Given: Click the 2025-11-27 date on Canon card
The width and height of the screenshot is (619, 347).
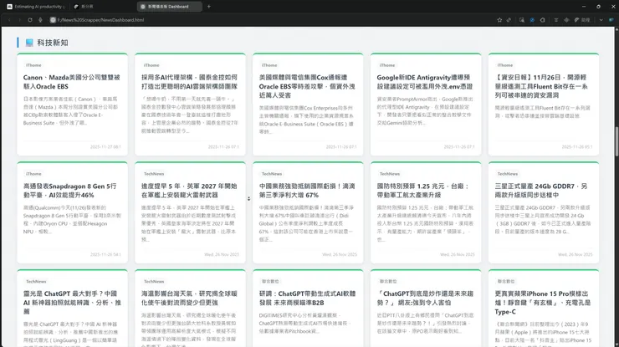Looking at the screenshot, I should pyautogui.click(x=105, y=147).
